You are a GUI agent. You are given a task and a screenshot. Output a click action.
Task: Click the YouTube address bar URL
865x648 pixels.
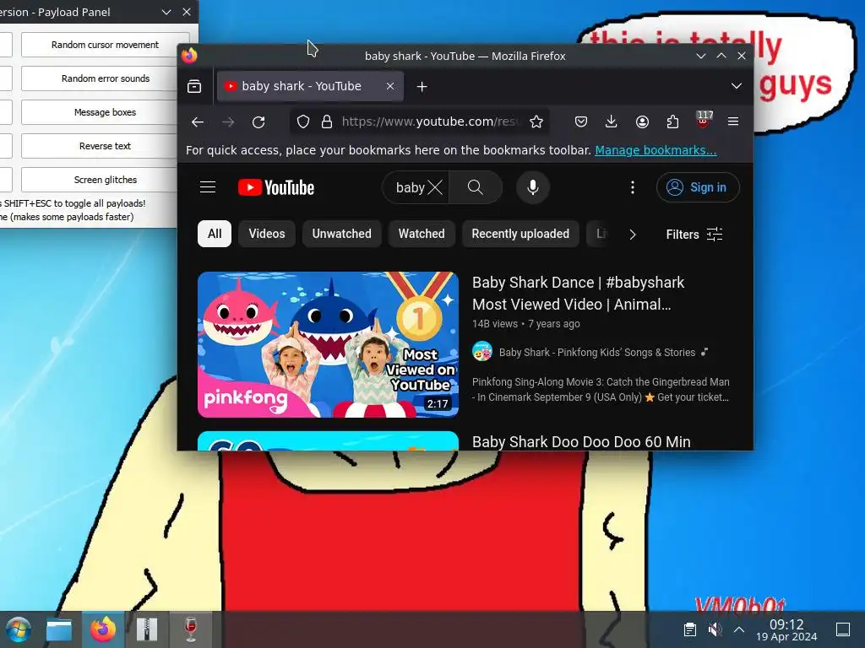pyautogui.click(x=431, y=121)
